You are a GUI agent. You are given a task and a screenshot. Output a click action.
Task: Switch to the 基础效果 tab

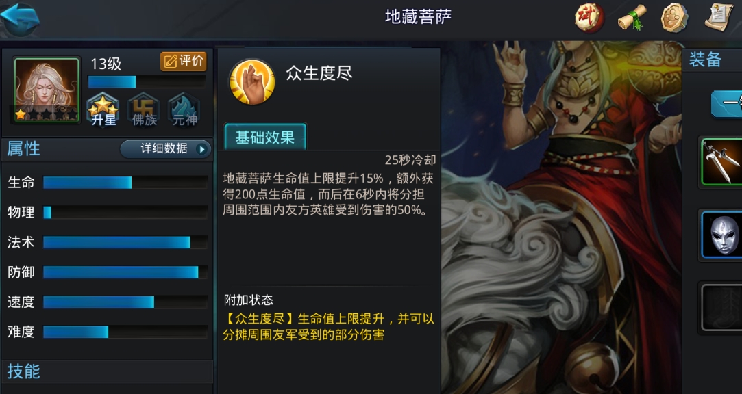265,137
